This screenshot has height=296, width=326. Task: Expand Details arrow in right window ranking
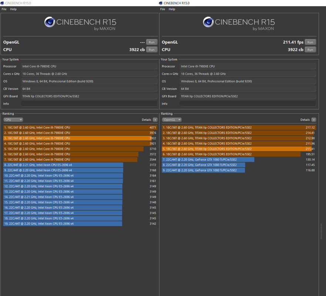tap(314, 120)
